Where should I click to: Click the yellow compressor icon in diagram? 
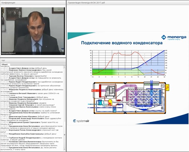point(110,102)
